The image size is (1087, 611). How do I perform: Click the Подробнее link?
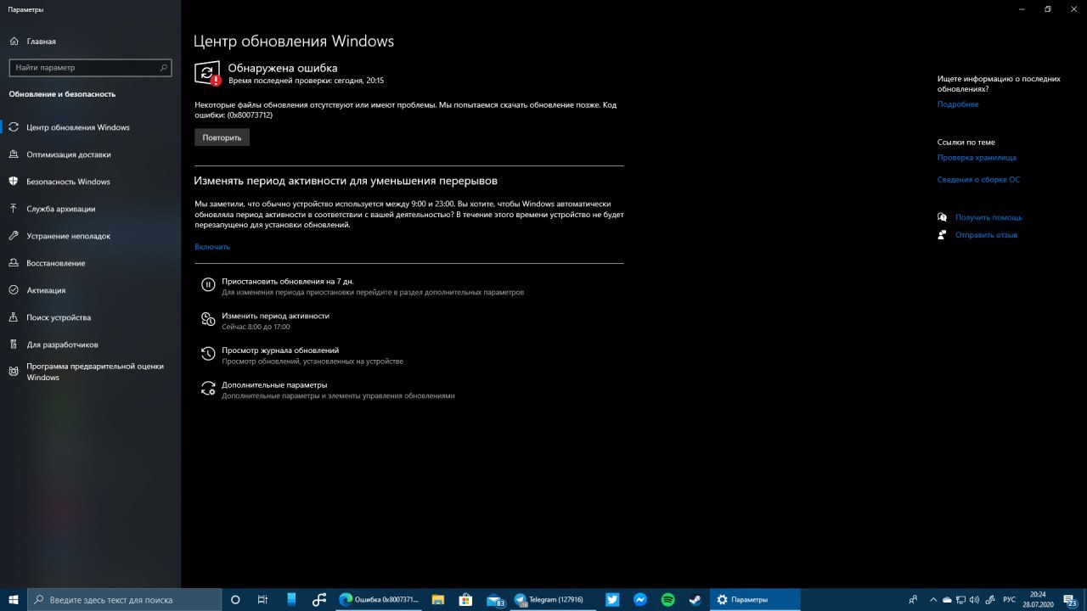tap(958, 104)
